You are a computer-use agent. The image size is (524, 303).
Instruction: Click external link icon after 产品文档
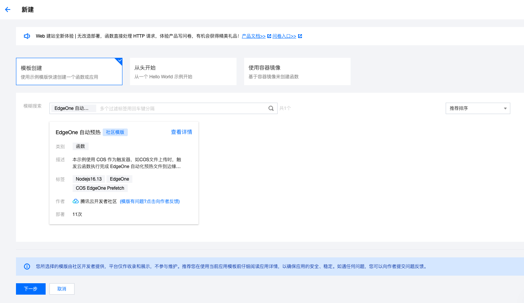[x=269, y=36]
